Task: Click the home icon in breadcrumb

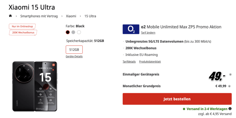Action: (10, 16)
